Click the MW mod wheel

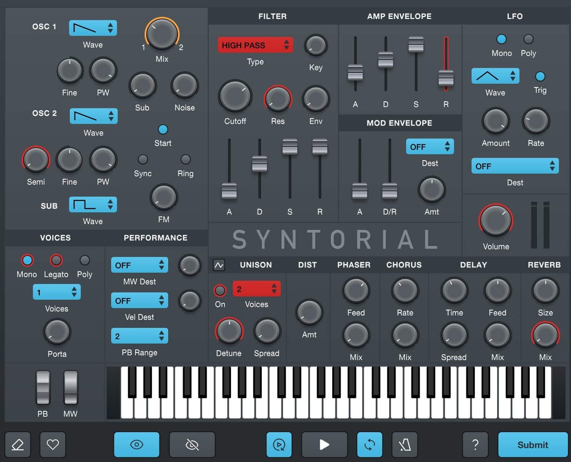[x=70, y=387]
